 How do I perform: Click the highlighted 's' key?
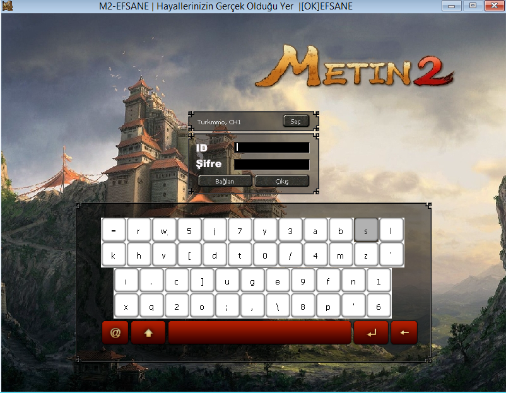coord(366,230)
